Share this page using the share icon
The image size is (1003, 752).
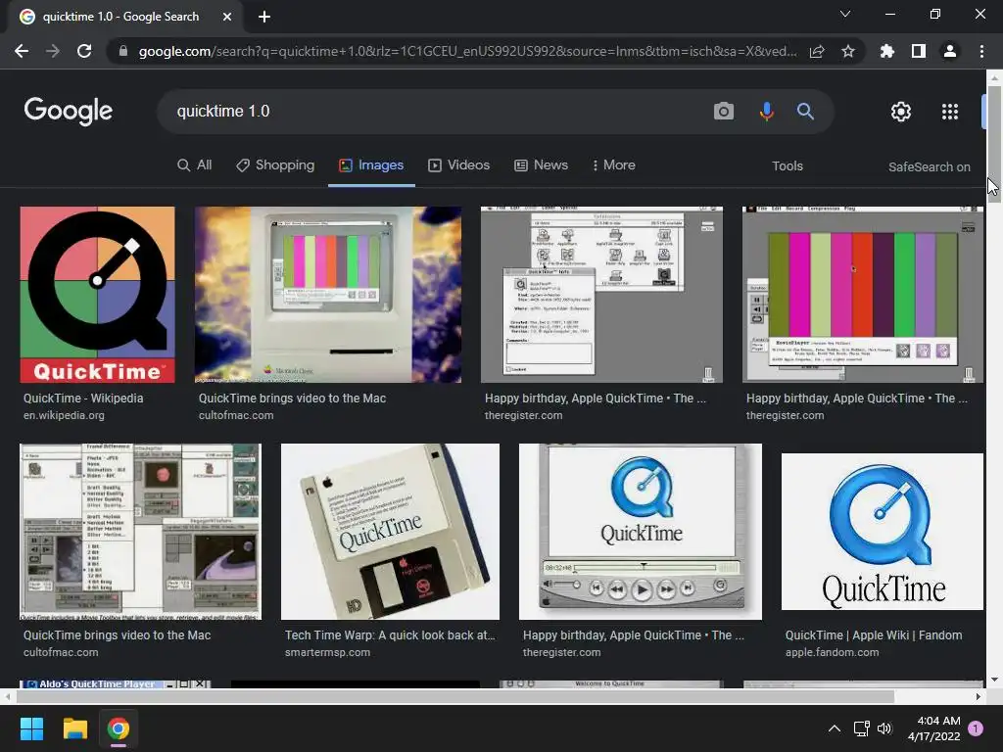point(817,51)
